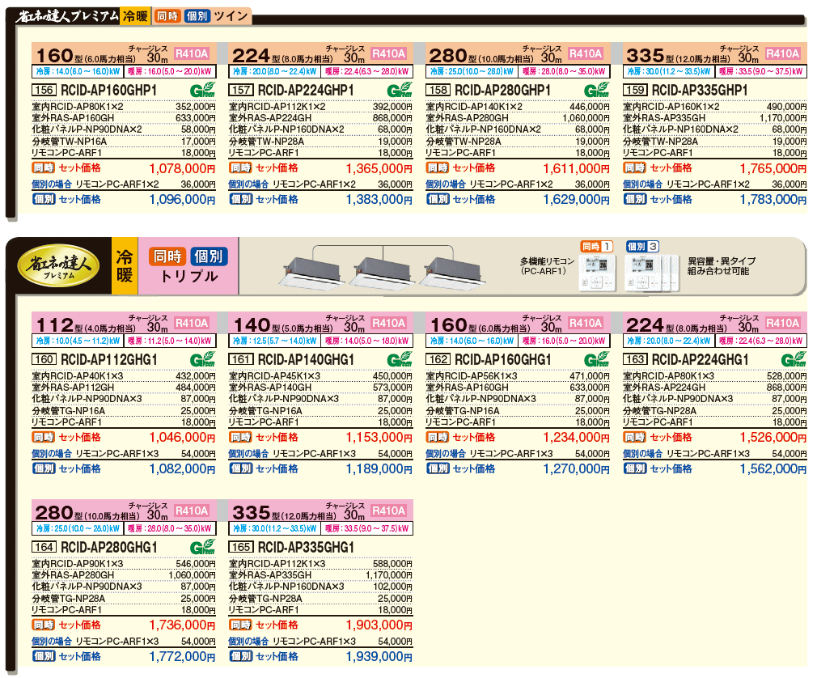Viewport: 817px width, 678px height.
Task: Click the 同時 set price 1,765,000円
Action: click(x=773, y=168)
